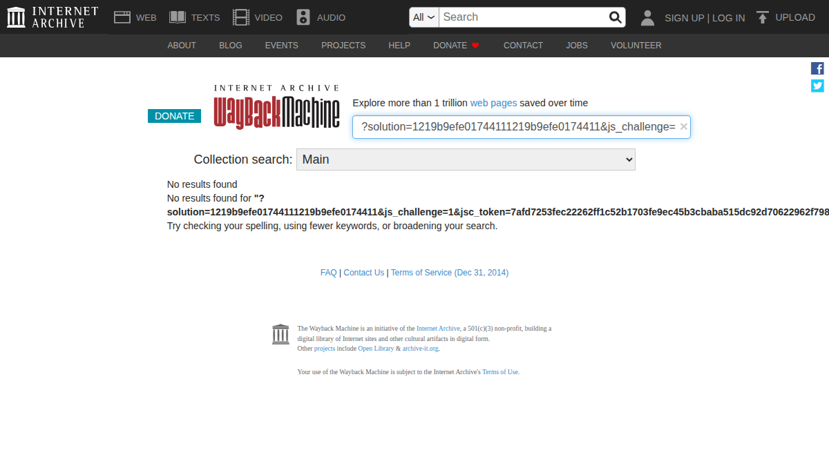Click the WEB text label
829x466 pixels.
coord(146,18)
